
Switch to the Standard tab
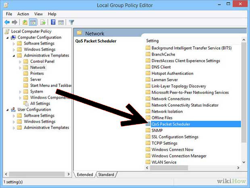click(106, 175)
